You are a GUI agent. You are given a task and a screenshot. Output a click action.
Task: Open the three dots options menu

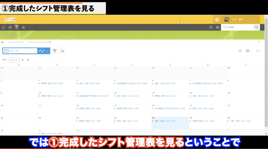tap(258, 51)
